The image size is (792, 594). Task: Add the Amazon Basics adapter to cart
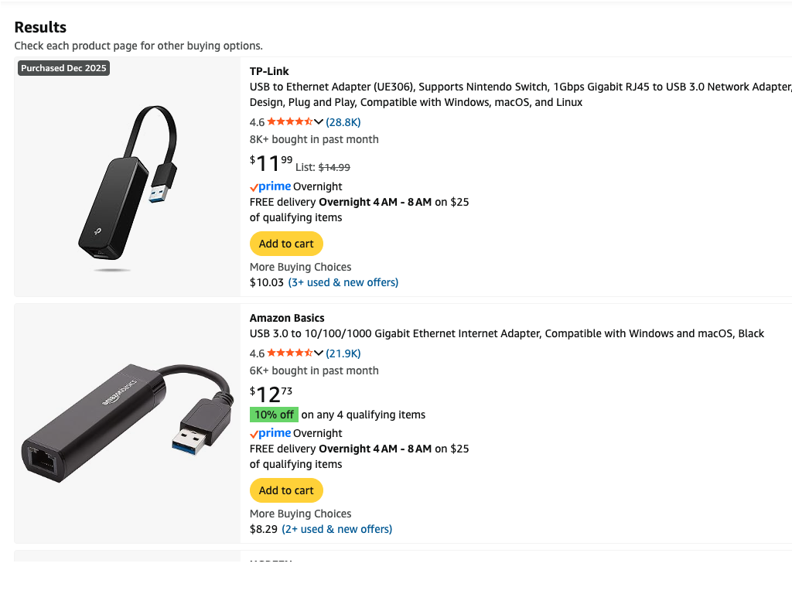click(286, 490)
